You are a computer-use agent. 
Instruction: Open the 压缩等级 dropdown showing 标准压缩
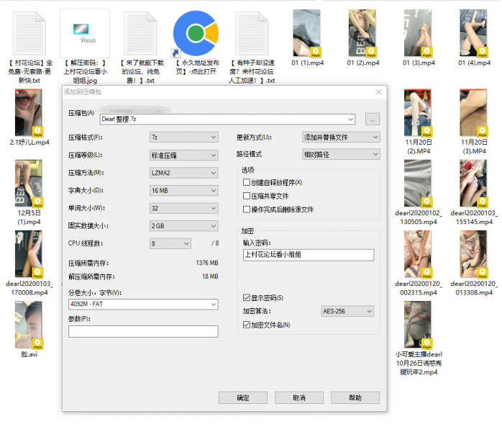(184, 155)
